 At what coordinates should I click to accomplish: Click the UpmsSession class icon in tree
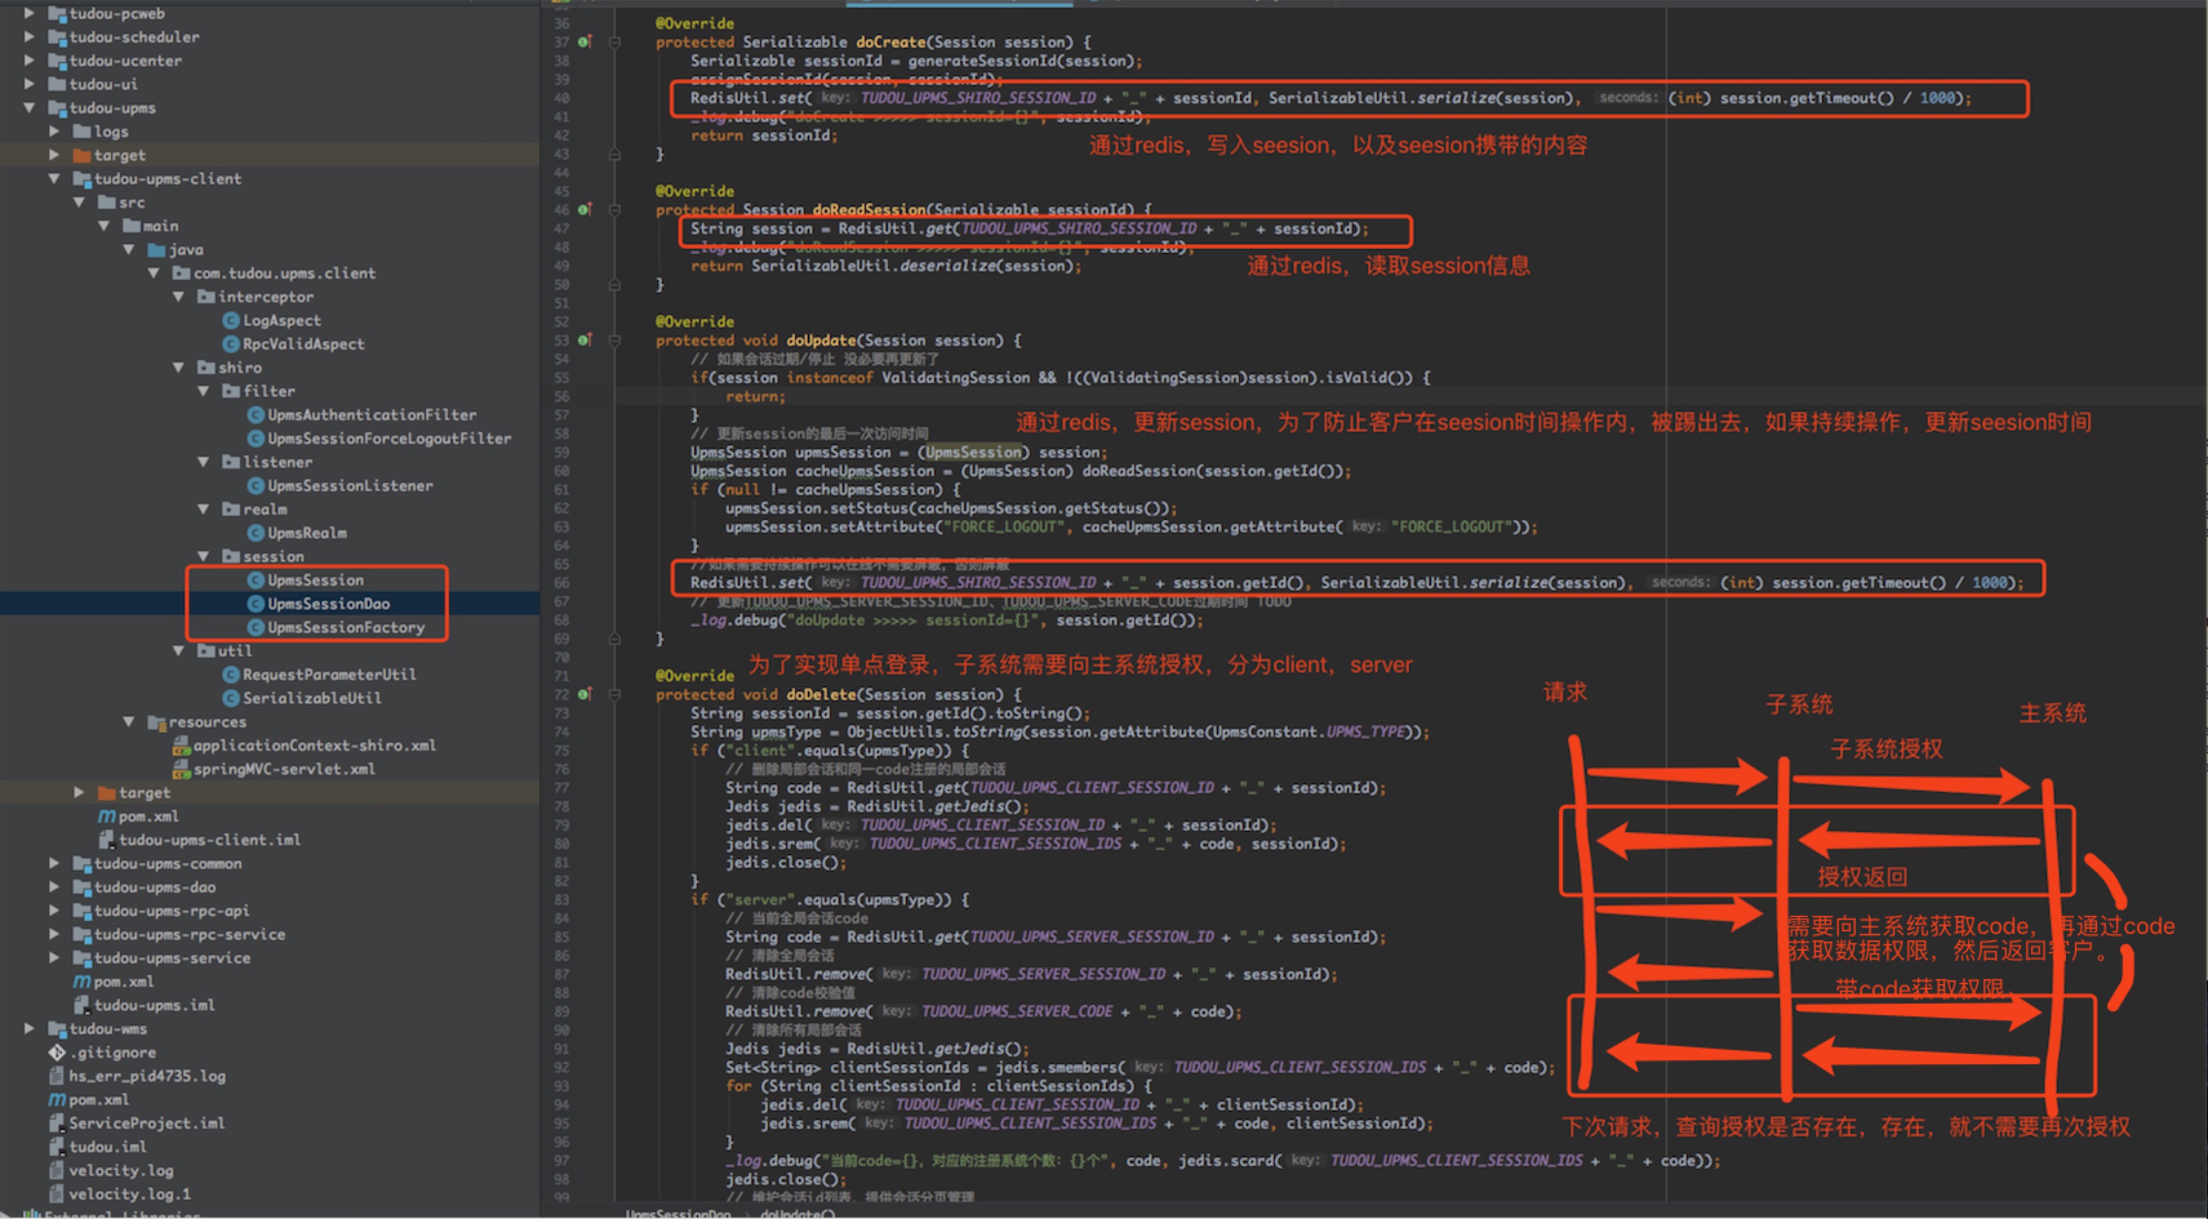[256, 580]
